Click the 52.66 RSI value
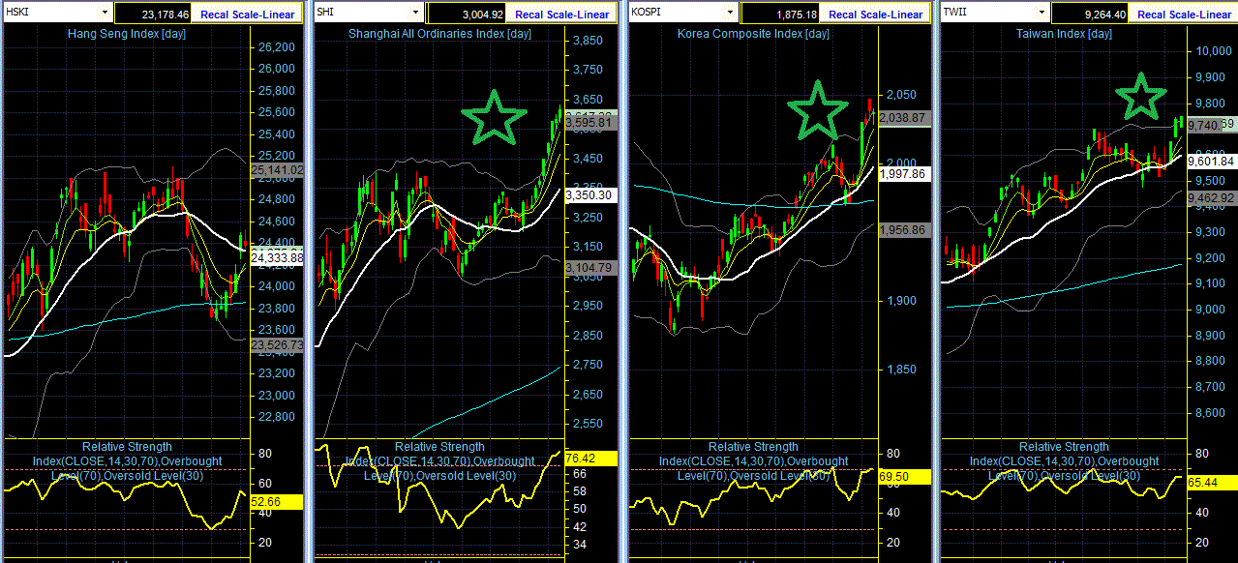This screenshot has height=563, width=1238. [x=277, y=502]
